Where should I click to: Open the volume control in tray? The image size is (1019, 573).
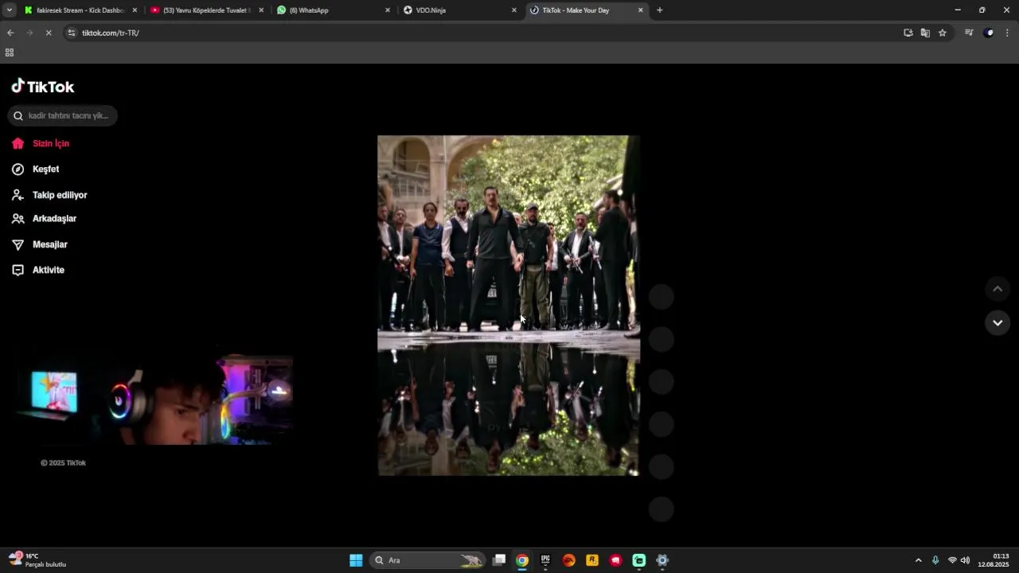(x=966, y=560)
